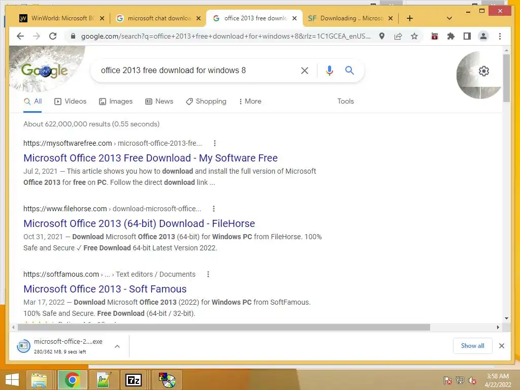Click the forward navigation arrow
Screen dimensions: 520x390
point(37,36)
